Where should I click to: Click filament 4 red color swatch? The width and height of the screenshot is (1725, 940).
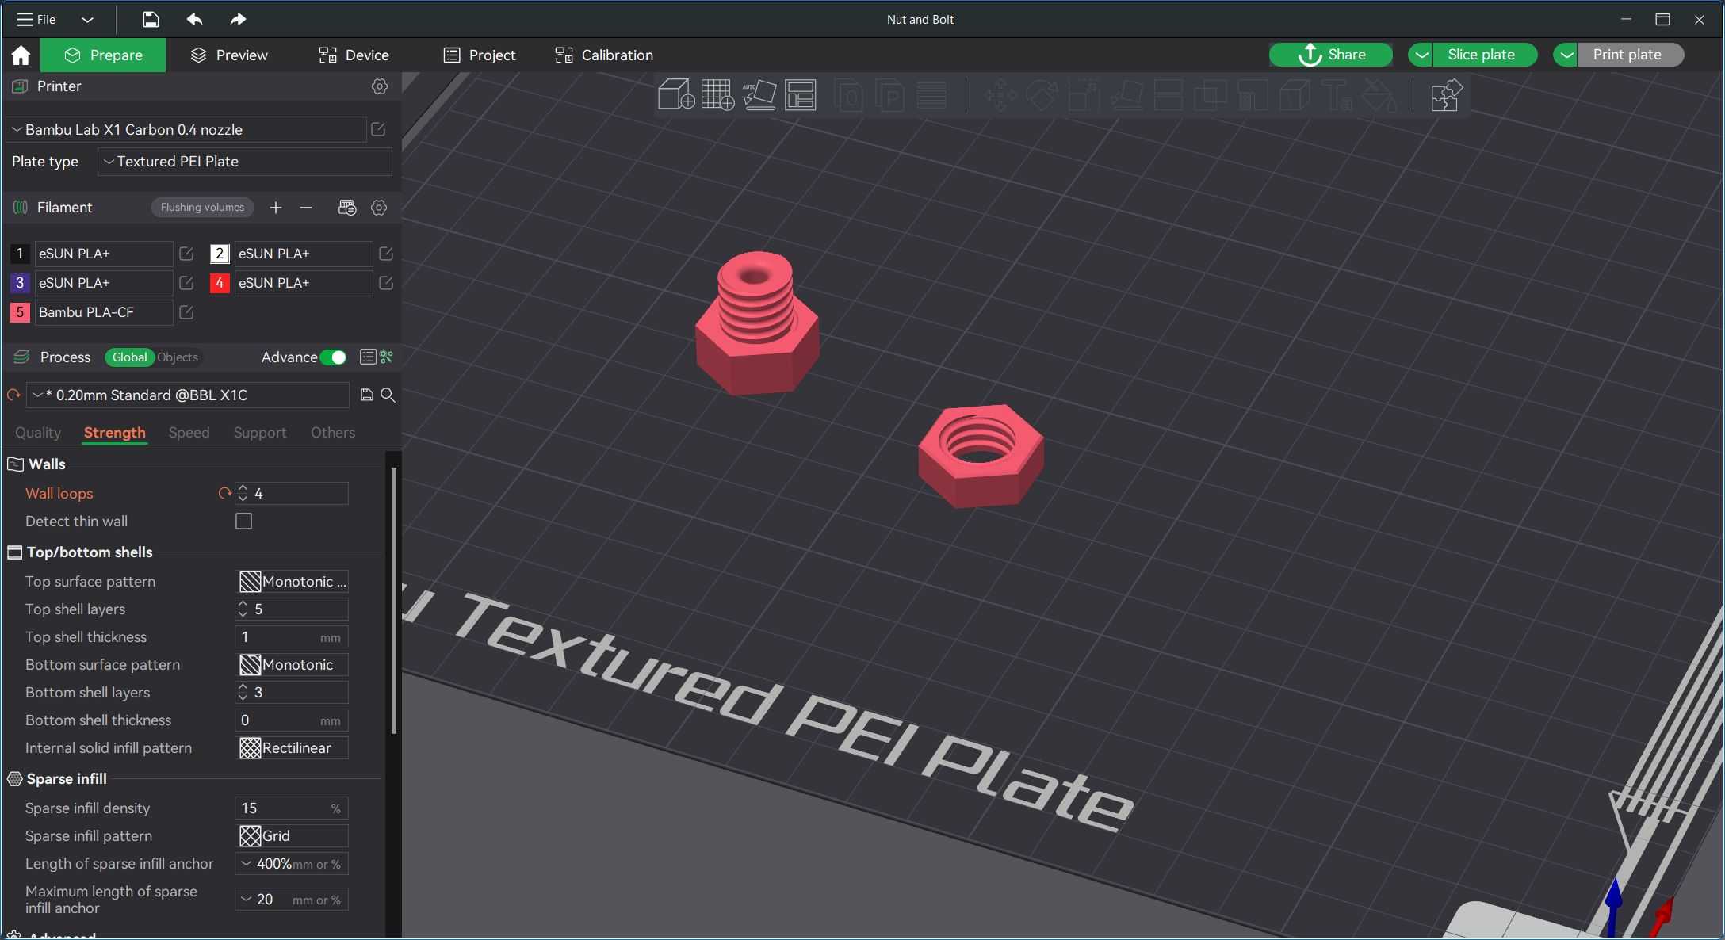point(220,283)
